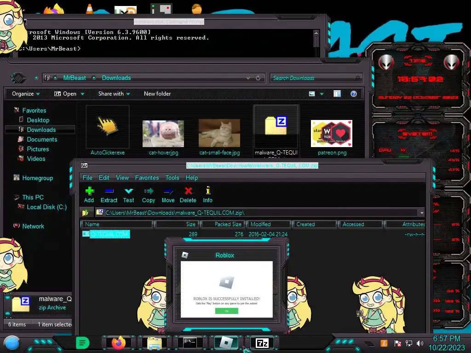Image resolution: width=471 pixels, height=353 pixels.
Task: Select Pictures in navigation pane
Action: pos(38,149)
